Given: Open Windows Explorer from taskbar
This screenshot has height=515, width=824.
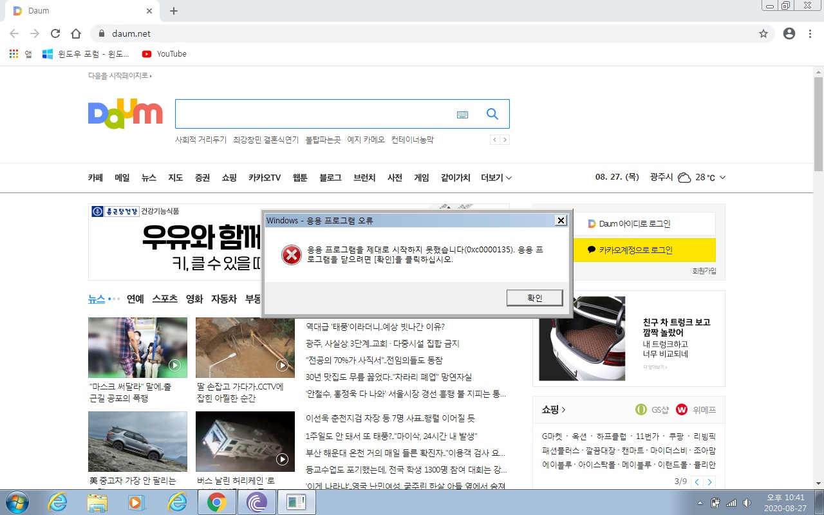Looking at the screenshot, I should pos(97,502).
